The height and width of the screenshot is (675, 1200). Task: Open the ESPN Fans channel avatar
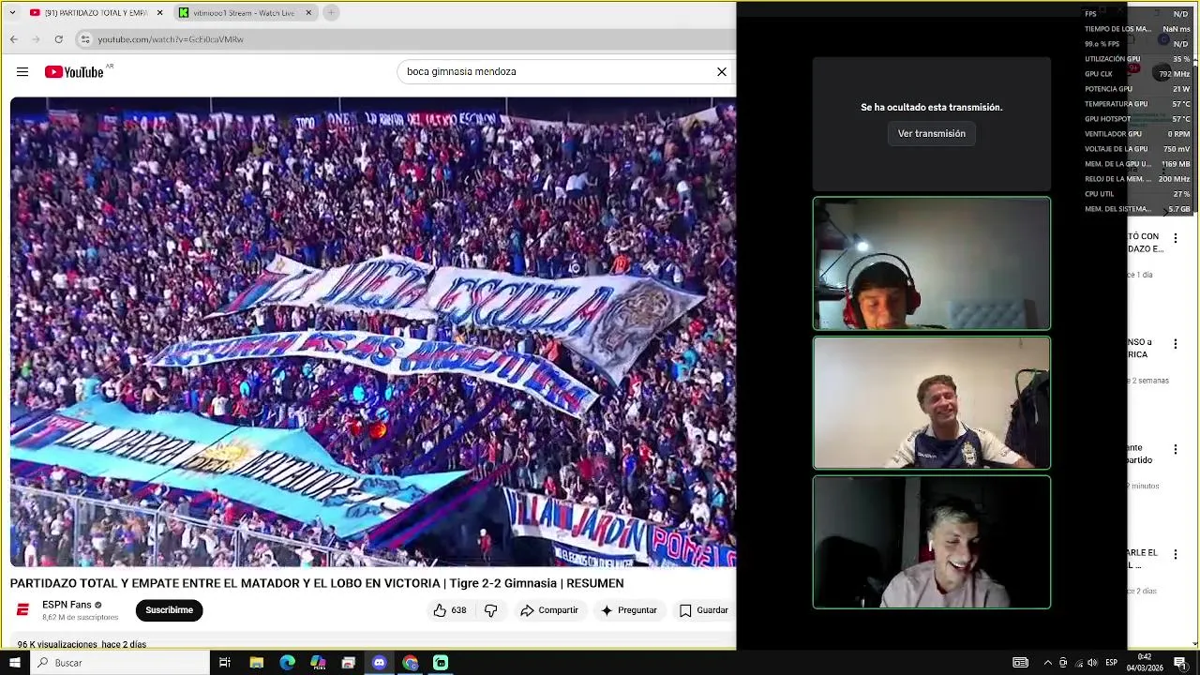[22, 610]
